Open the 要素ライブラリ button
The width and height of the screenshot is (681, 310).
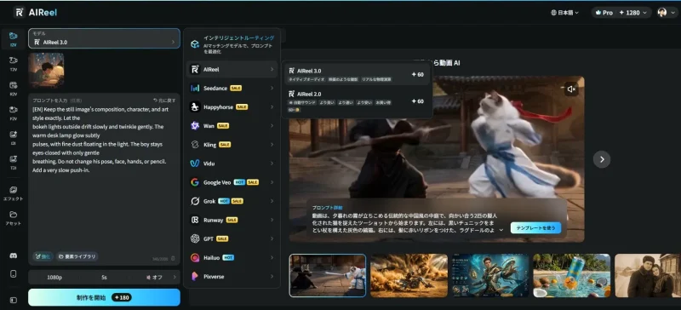77,256
